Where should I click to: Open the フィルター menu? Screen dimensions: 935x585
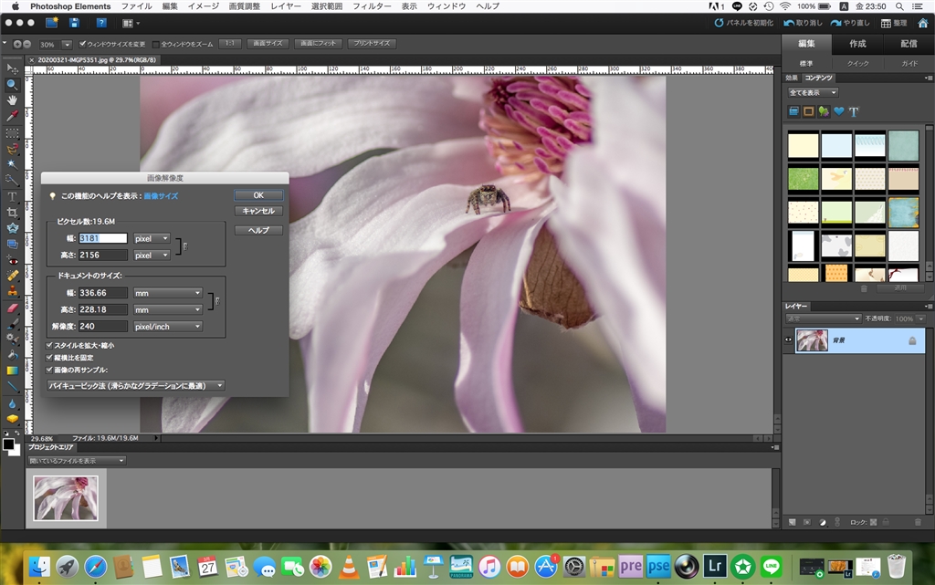pos(371,6)
